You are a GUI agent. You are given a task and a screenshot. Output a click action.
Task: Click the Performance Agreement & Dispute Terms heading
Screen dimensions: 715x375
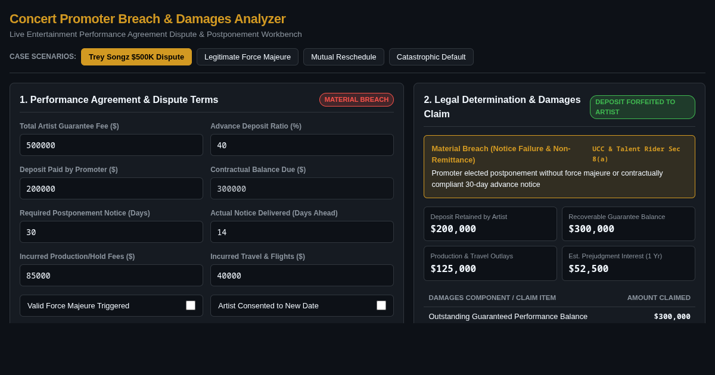[119, 100]
